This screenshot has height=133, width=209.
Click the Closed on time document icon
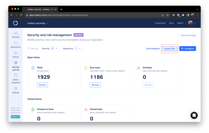(33, 109)
